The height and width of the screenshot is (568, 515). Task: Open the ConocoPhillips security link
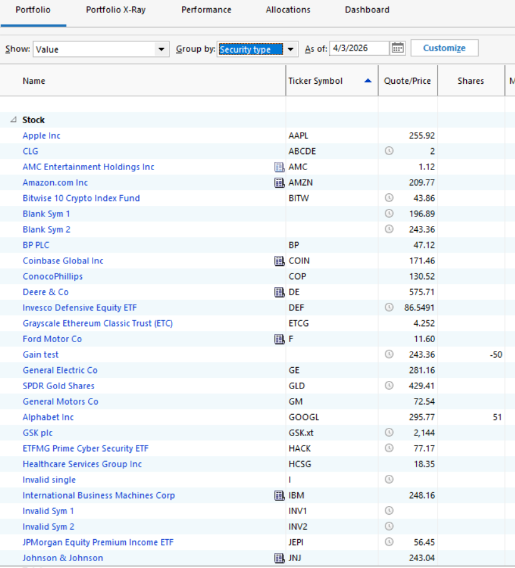pos(53,276)
